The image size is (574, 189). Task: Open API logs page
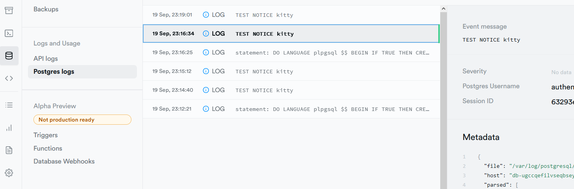(x=46, y=58)
